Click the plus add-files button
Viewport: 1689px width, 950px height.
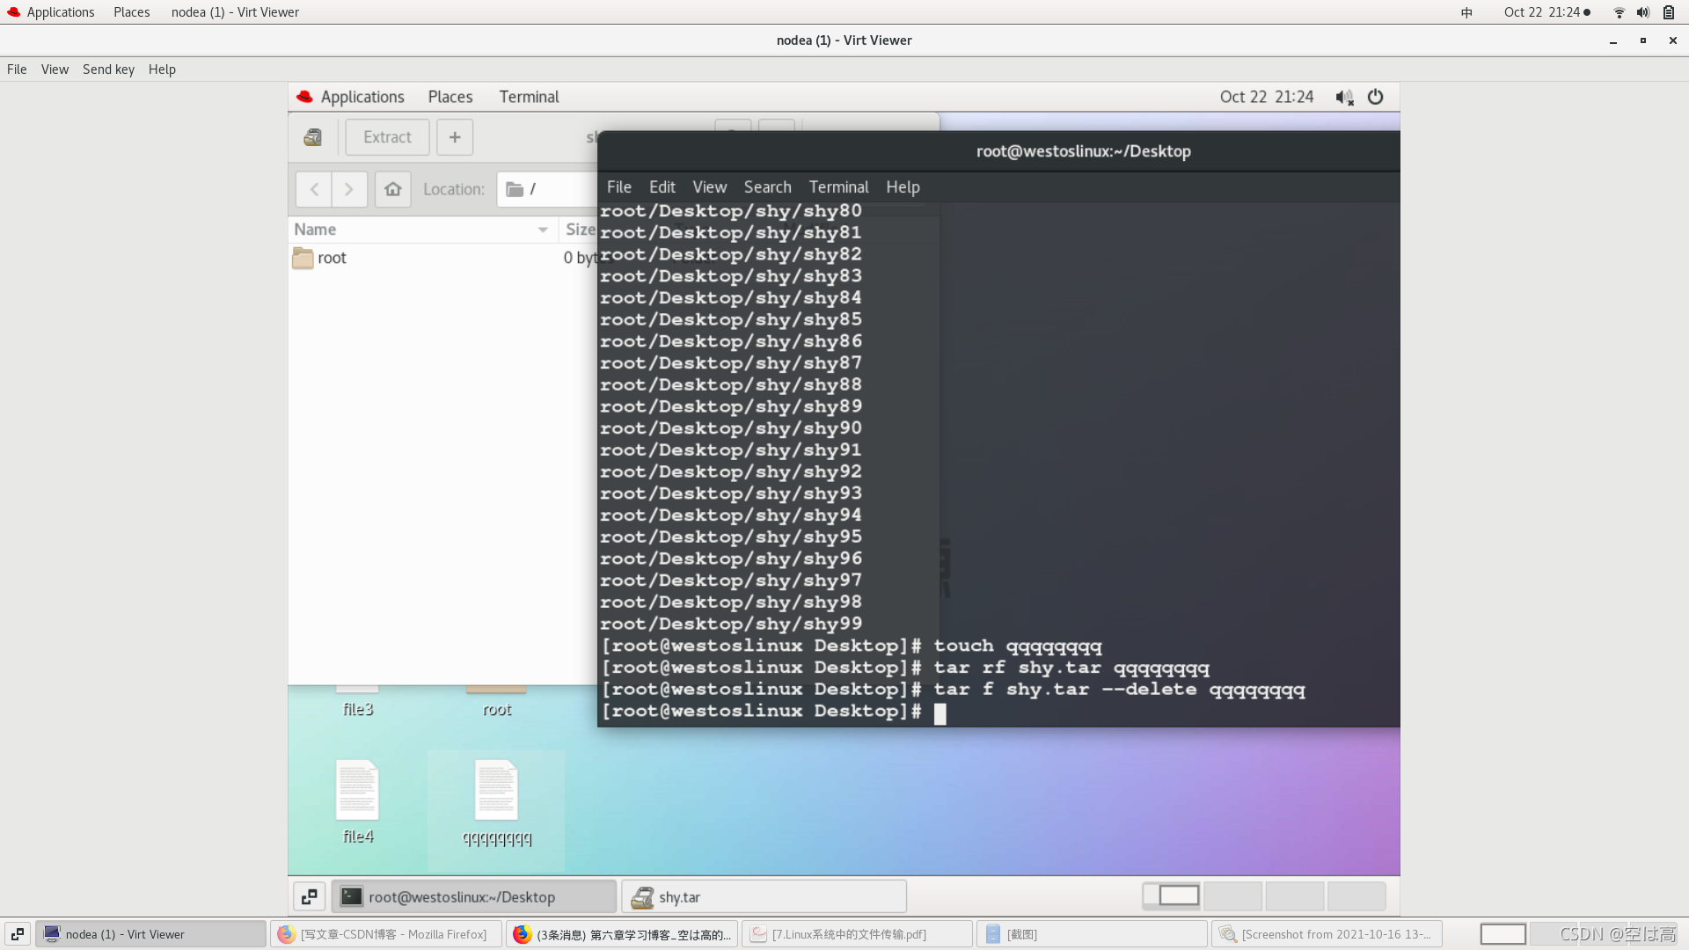pyautogui.click(x=455, y=137)
